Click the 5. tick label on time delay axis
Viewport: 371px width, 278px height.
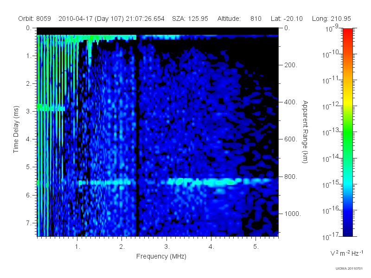coord(29,167)
